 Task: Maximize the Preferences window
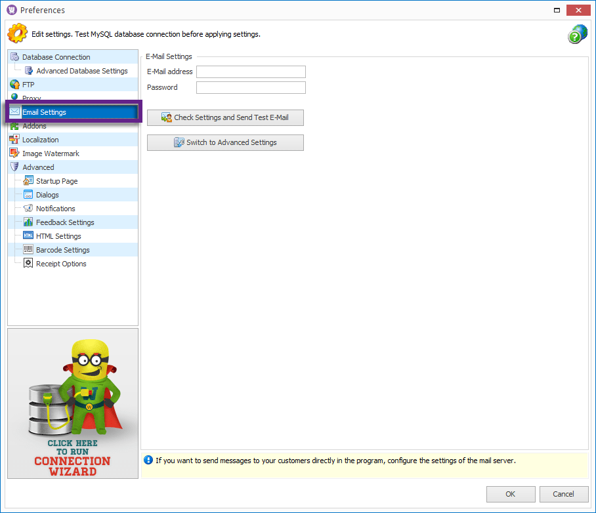click(x=557, y=10)
